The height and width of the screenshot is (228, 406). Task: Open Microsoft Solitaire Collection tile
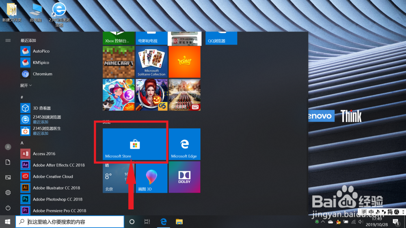[151, 62]
